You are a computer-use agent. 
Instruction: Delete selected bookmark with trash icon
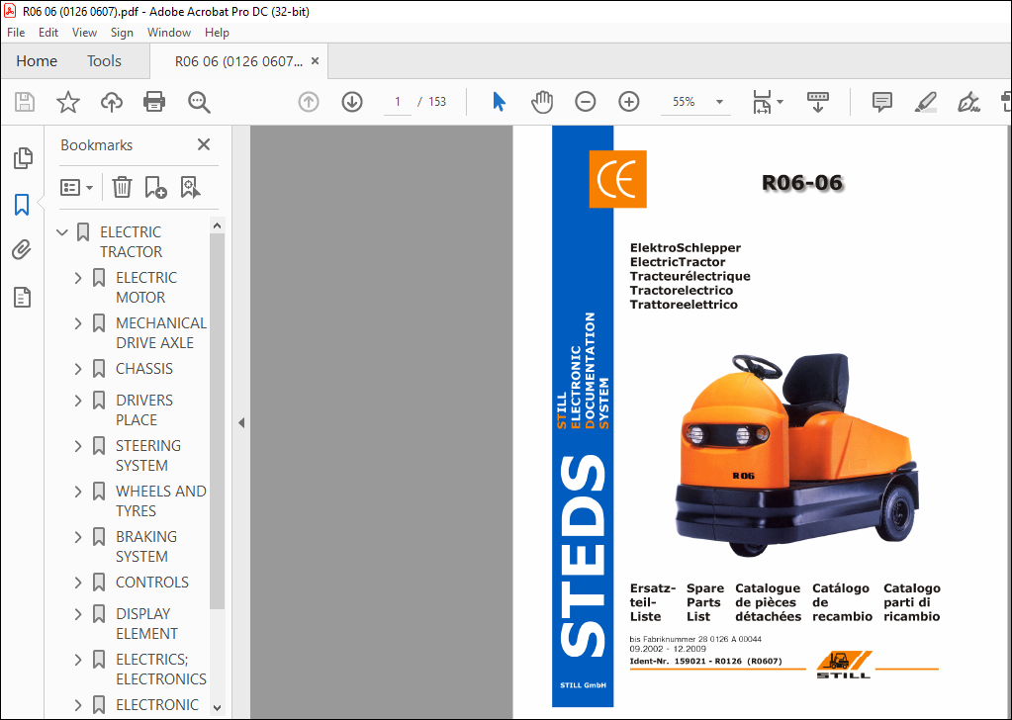coord(122,187)
